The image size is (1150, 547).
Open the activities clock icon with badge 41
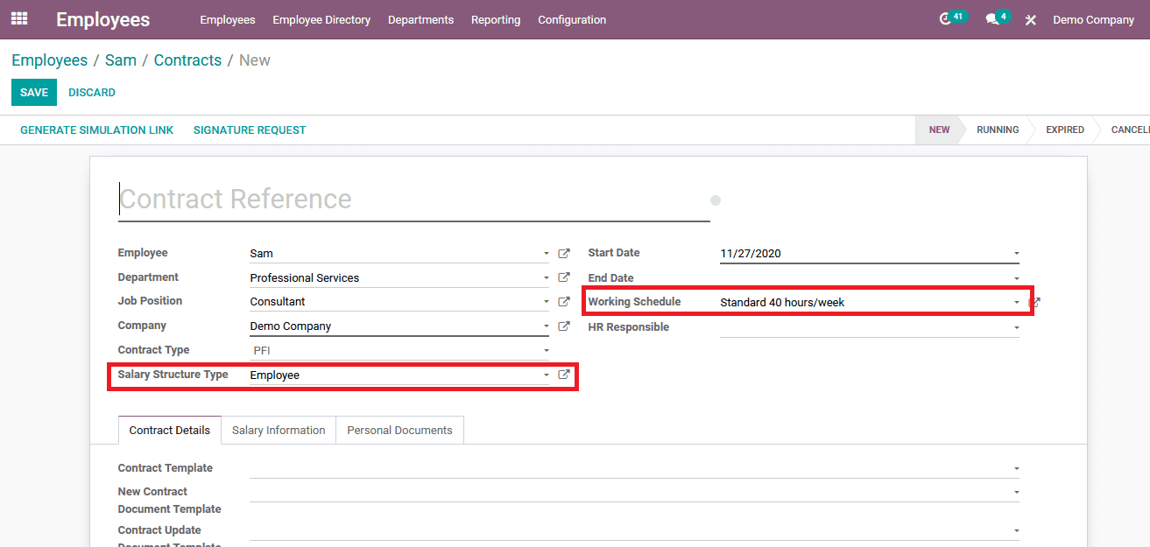point(945,19)
